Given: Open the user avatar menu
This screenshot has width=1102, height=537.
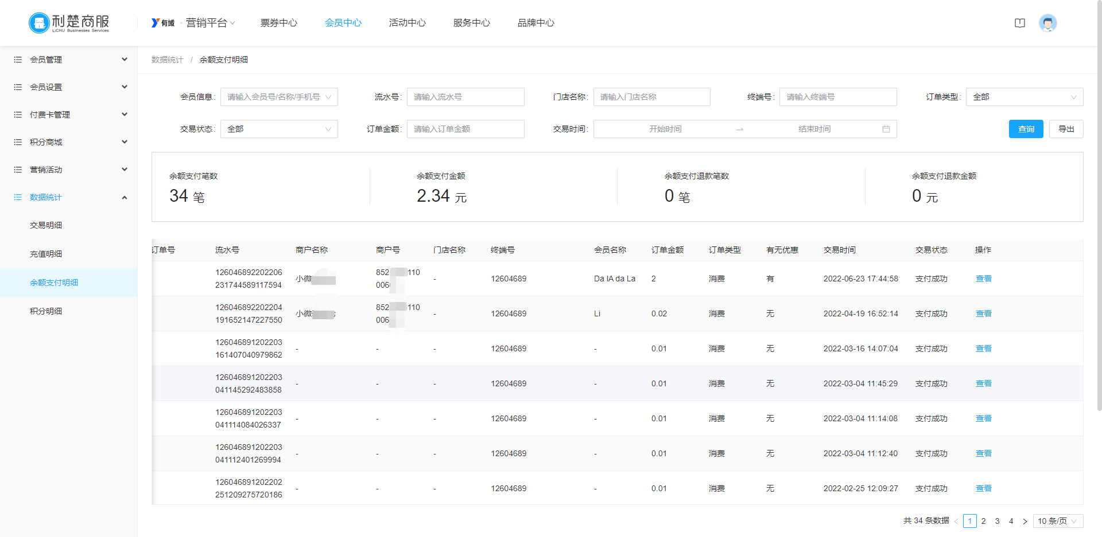Looking at the screenshot, I should [x=1048, y=23].
